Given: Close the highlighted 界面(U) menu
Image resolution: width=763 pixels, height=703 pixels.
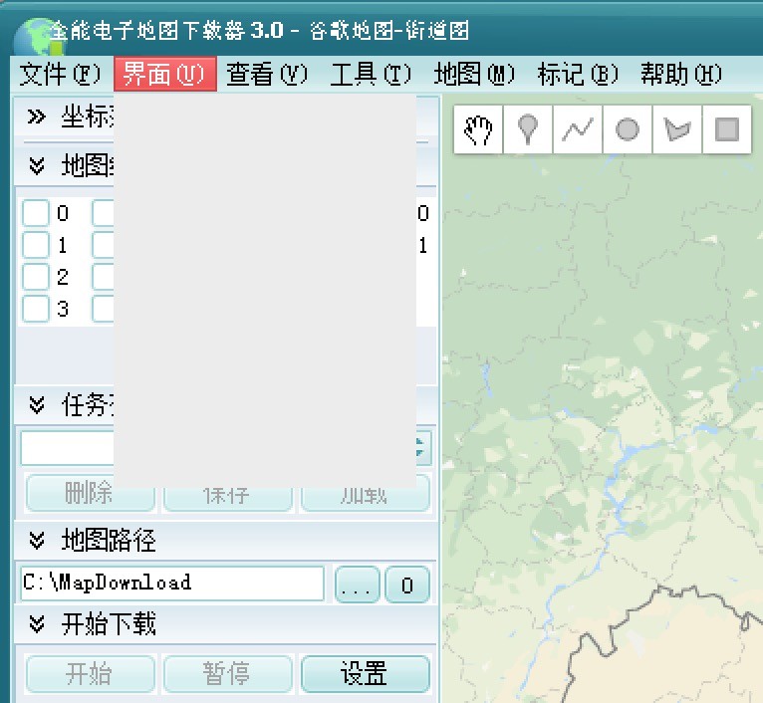Looking at the screenshot, I should click(x=165, y=74).
